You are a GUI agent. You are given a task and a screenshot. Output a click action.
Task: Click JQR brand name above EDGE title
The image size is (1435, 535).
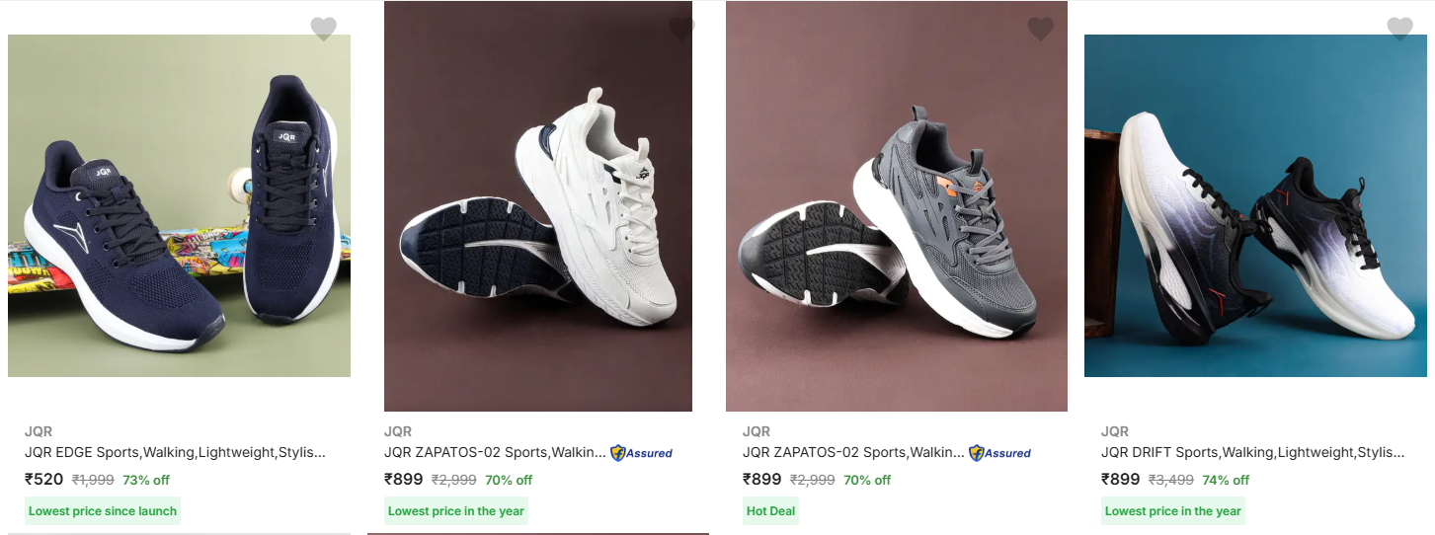click(x=39, y=431)
